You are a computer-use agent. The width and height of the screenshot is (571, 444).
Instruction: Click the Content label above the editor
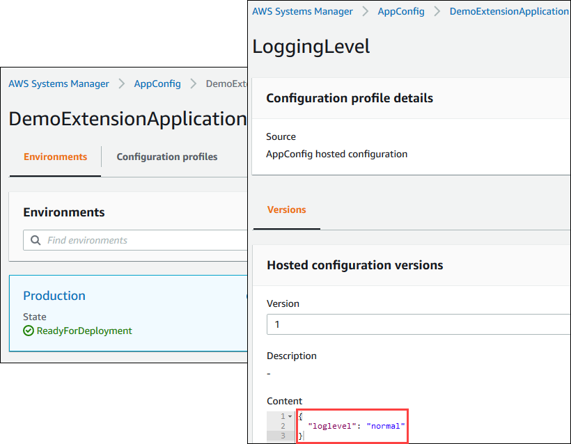point(284,401)
